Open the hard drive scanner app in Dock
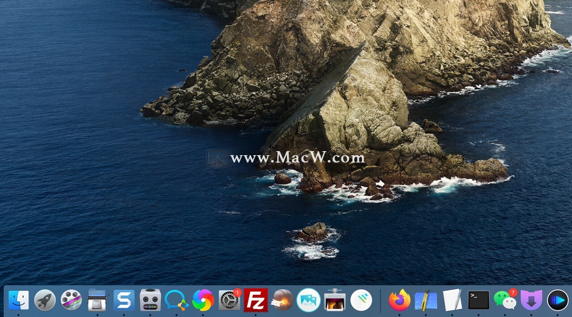 [x=97, y=300]
